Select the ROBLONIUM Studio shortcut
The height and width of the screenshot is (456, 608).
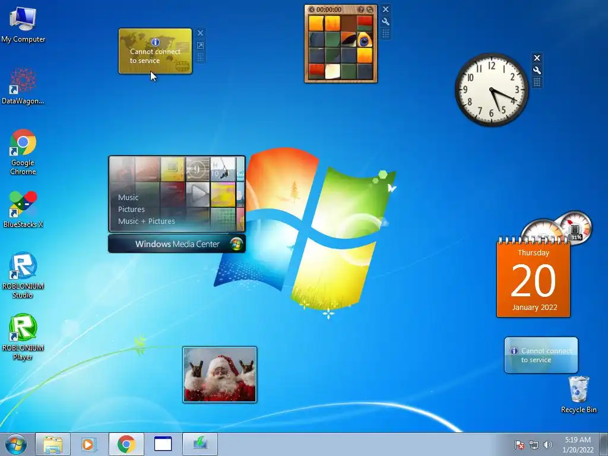[23, 275]
